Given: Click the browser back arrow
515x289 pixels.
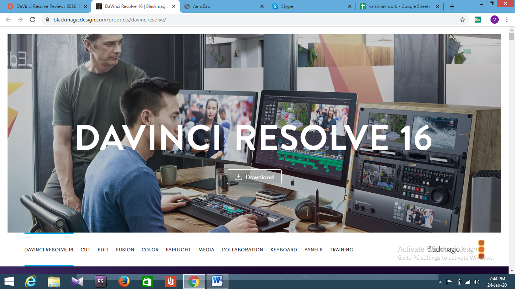Looking at the screenshot, I should (8, 20).
